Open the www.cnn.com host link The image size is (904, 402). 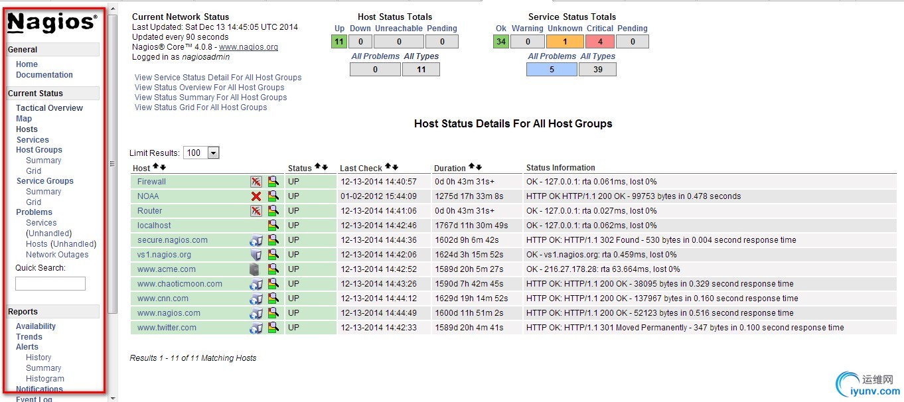[x=163, y=299]
